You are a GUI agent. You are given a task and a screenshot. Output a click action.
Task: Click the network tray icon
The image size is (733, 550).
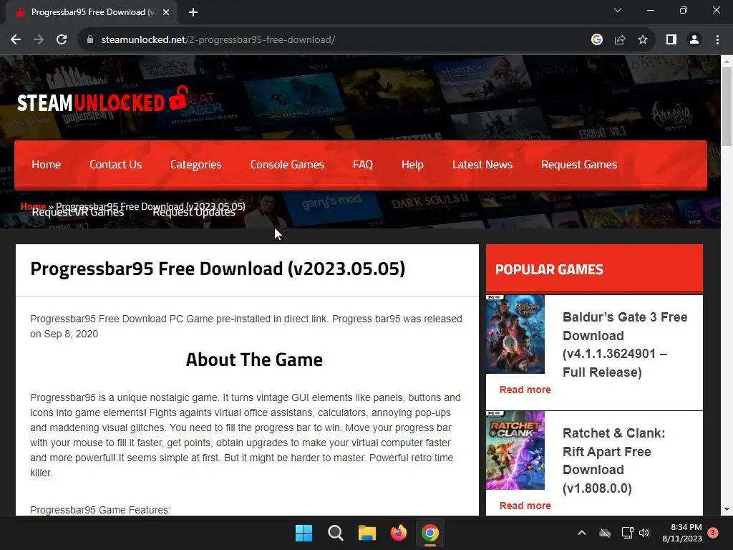[627, 533]
